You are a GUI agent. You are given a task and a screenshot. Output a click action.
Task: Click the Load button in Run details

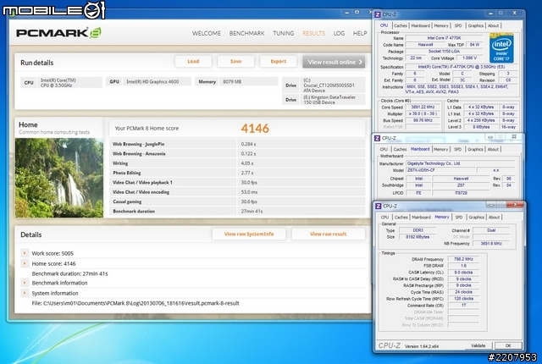pyautogui.click(x=193, y=62)
